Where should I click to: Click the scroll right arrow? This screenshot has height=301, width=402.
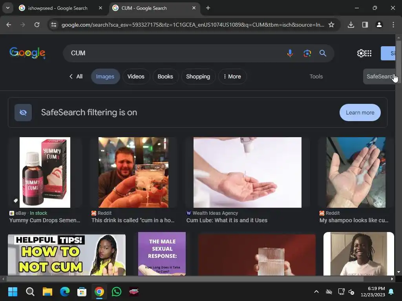click(x=392, y=279)
